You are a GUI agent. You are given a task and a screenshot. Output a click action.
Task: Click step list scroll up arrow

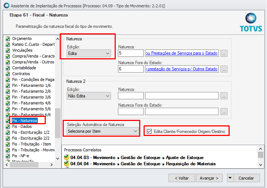coord(58,39)
